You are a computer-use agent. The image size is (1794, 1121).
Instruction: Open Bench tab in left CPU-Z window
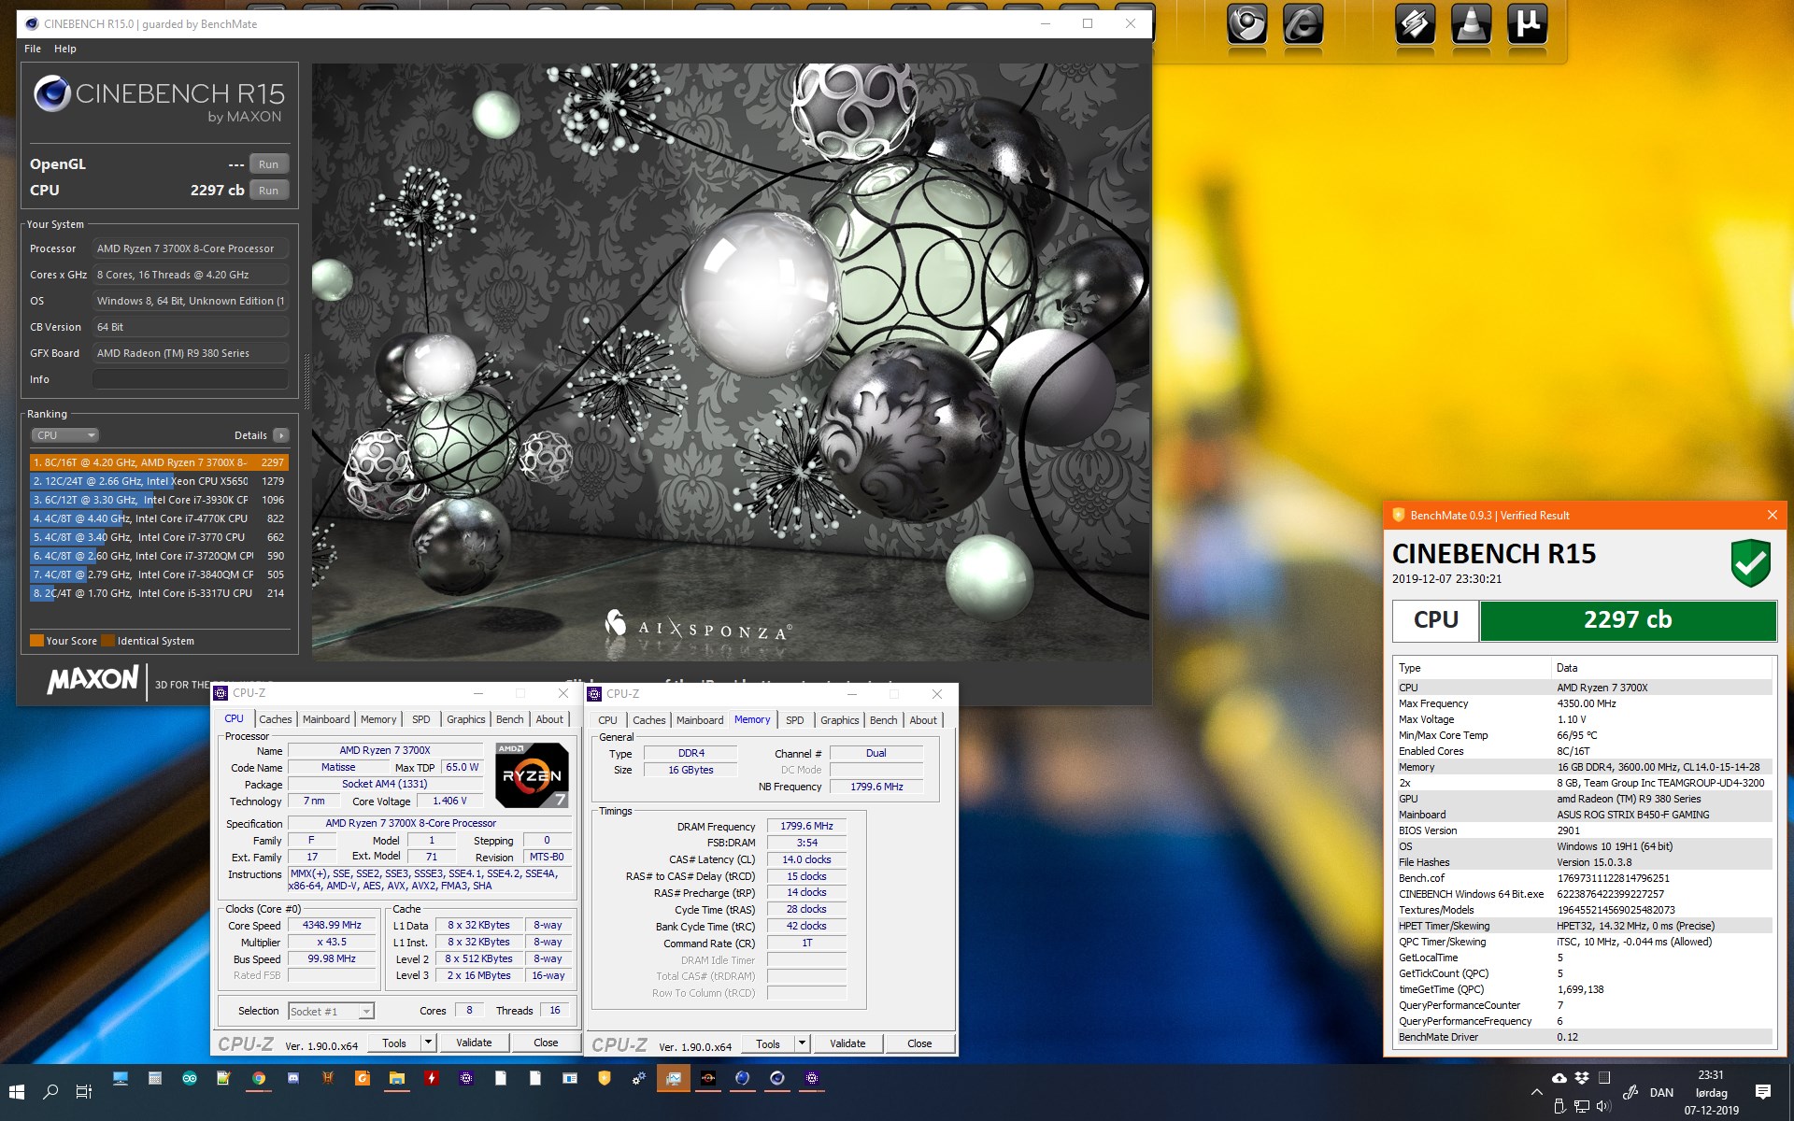click(x=509, y=719)
